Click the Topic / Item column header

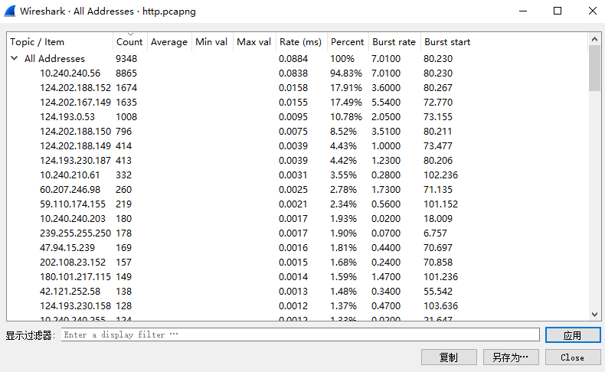60,41
